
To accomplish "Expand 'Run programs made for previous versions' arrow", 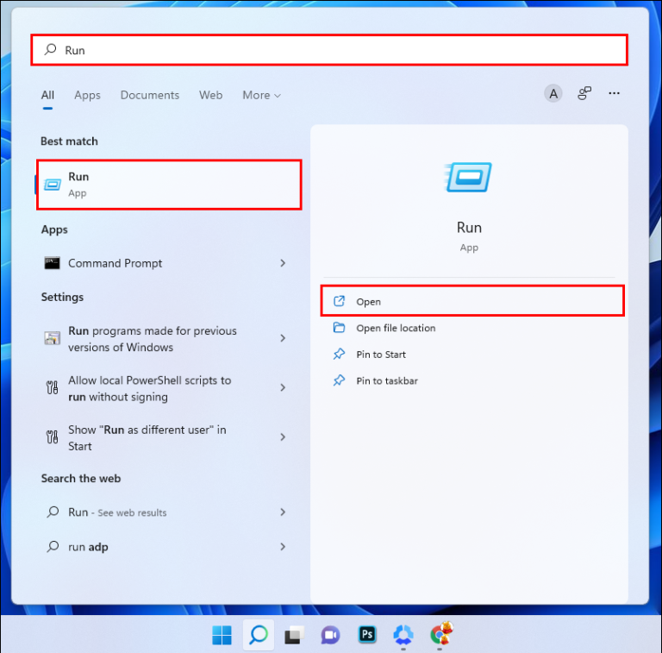I will (x=283, y=338).
